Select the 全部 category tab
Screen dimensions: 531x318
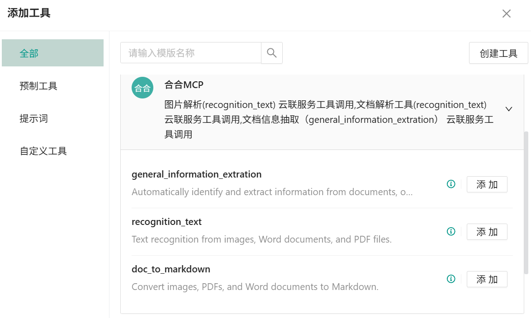52,53
